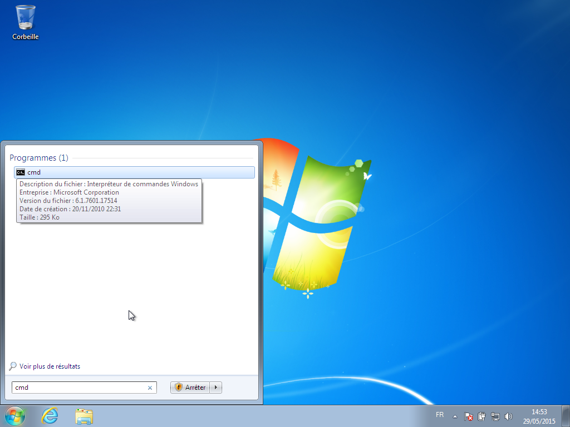The width and height of the screenshot is (570, 427).
Task: Show hidden tray icons arrow
Action: 455,416
